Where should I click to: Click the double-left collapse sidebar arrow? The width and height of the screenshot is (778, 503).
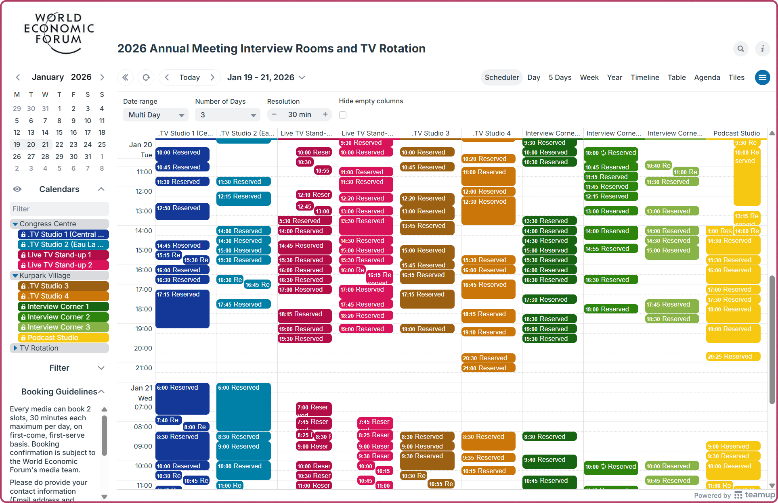[x=126, y=77]
